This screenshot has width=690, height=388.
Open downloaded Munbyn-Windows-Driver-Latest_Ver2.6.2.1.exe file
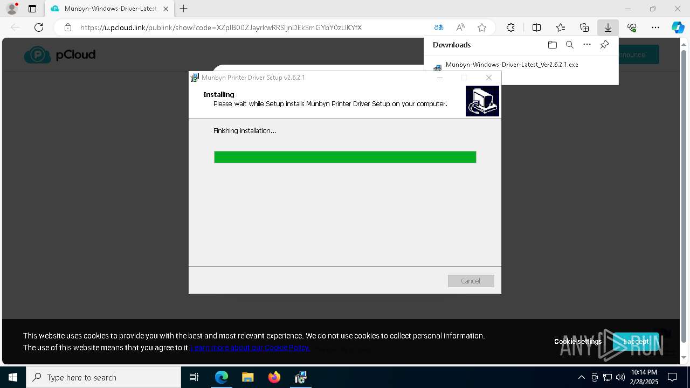[x=512, y=64]
